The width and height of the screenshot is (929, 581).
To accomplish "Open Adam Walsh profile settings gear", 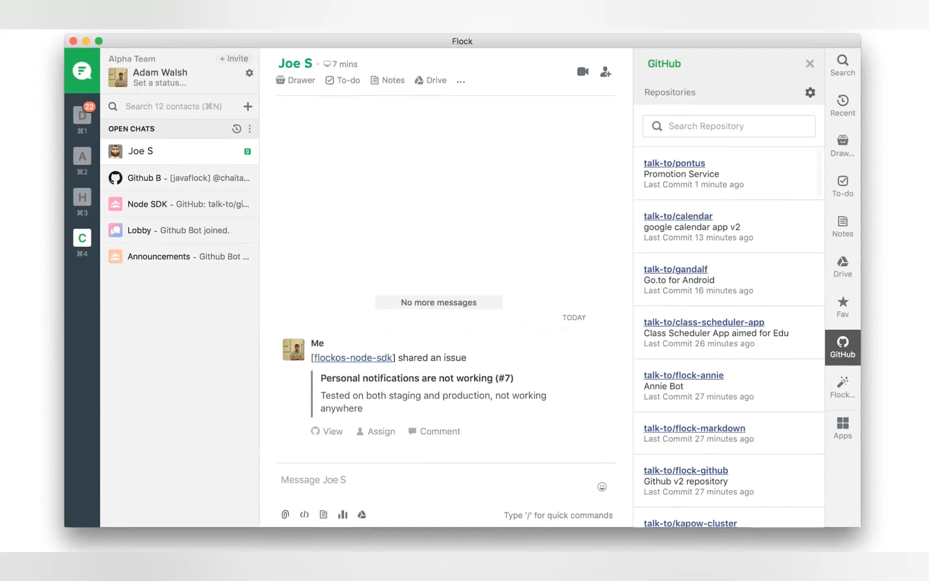I will point(249,72).
